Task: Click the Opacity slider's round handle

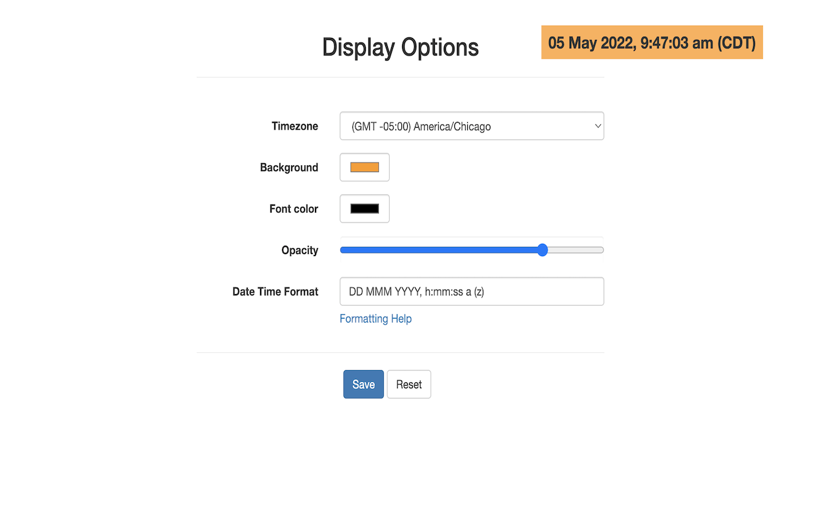Action: 543,250
